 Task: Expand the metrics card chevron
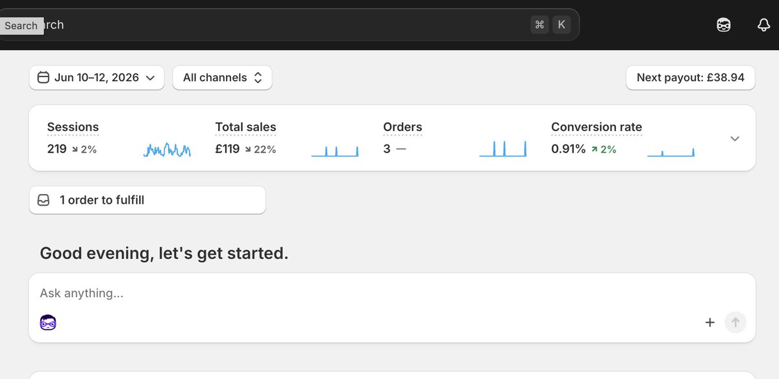coord(735,138)
